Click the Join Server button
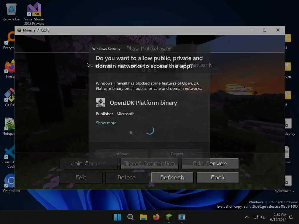Screen dimensions: 299x224 pyautogui.click(x=88, y=163)
